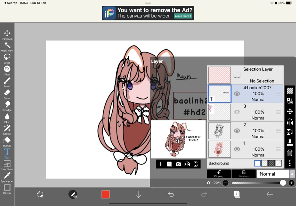
Task: Grab the reorder handle of layer 3
Action: [278, 112]
